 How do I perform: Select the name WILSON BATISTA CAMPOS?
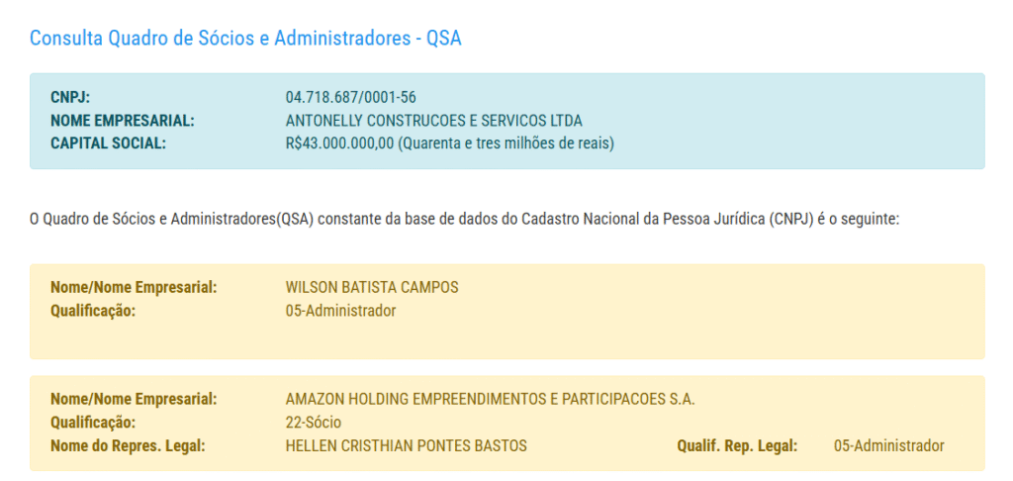371,287
